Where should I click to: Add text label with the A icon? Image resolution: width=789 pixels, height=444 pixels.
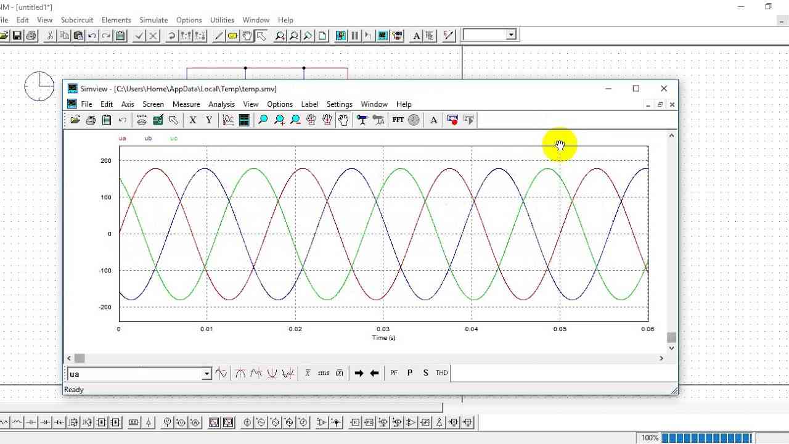click(433, 120)
